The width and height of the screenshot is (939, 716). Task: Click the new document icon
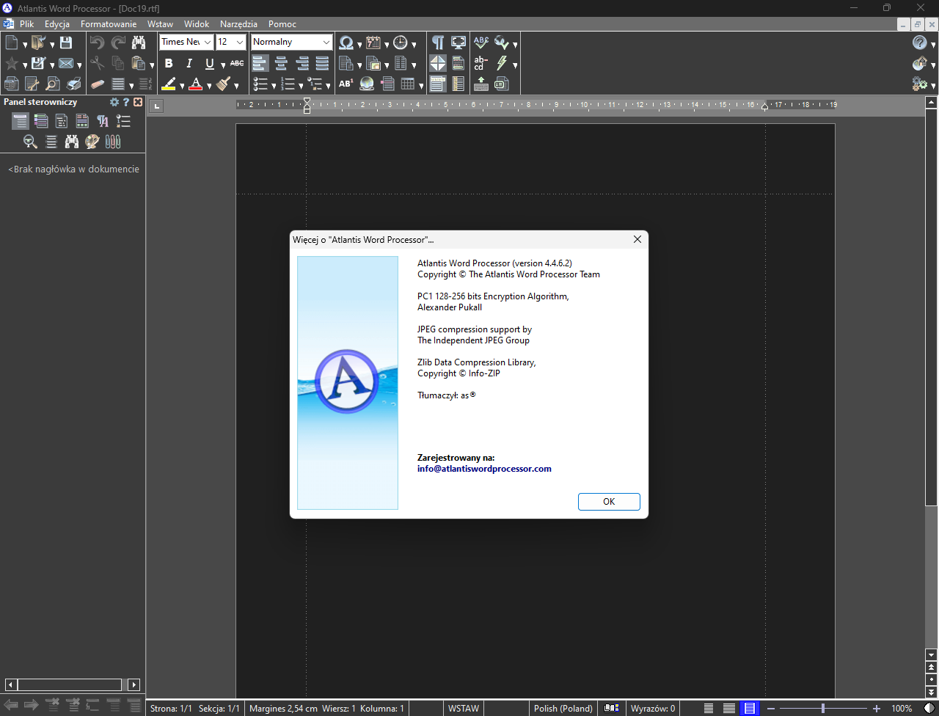pyautogui.click(x=12, y=43)
